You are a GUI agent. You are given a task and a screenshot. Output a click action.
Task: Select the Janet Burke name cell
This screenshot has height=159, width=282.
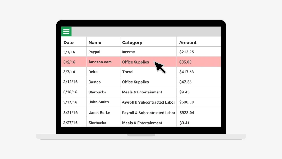tap(100, 113)
